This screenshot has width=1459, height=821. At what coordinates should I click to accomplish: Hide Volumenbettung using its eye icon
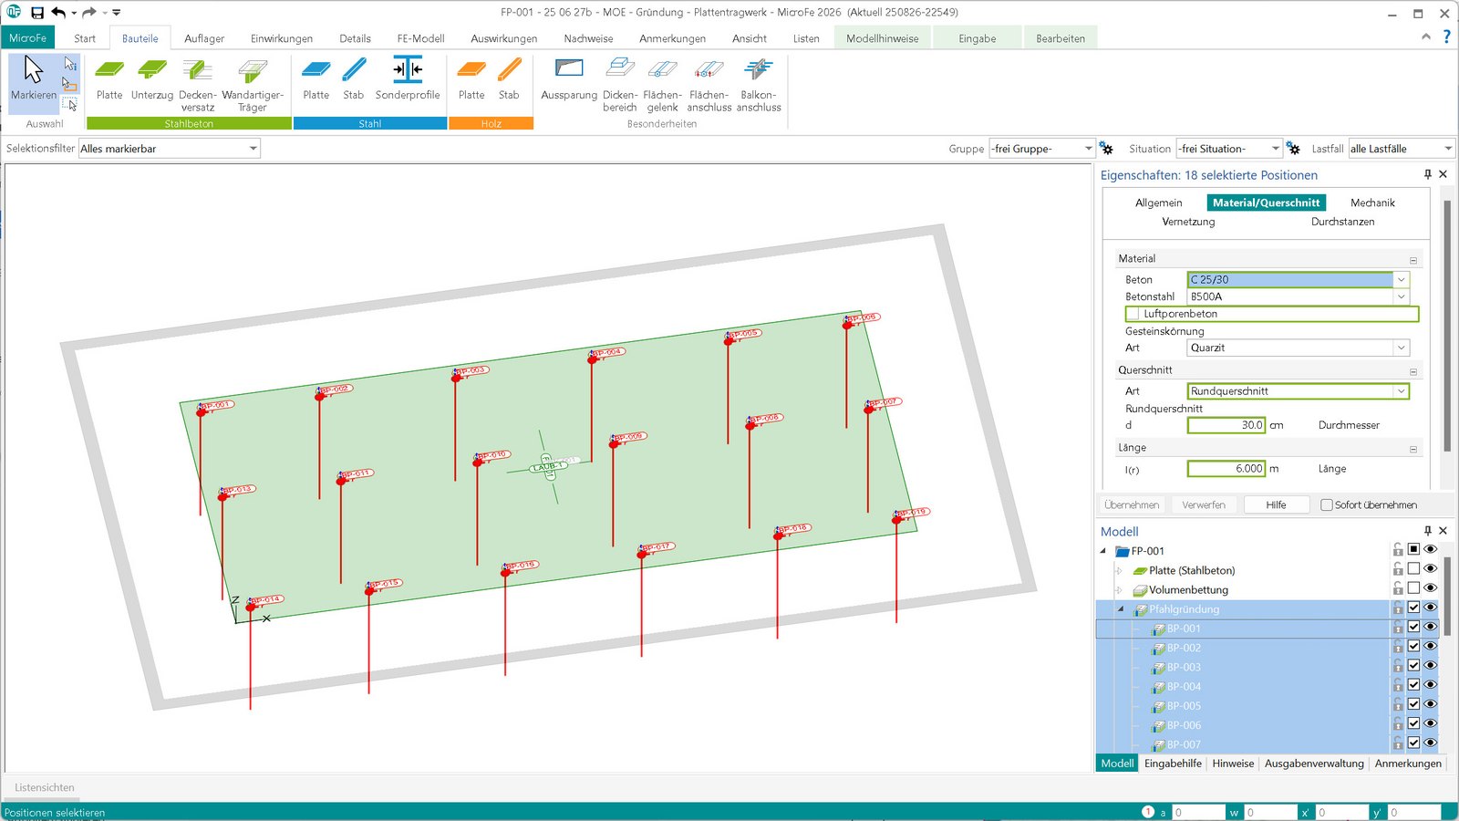click(1430, 588)
